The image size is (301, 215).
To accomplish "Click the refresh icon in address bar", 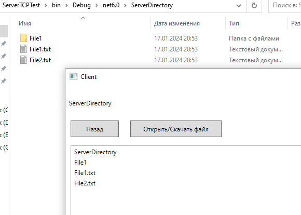I will 254,6.
